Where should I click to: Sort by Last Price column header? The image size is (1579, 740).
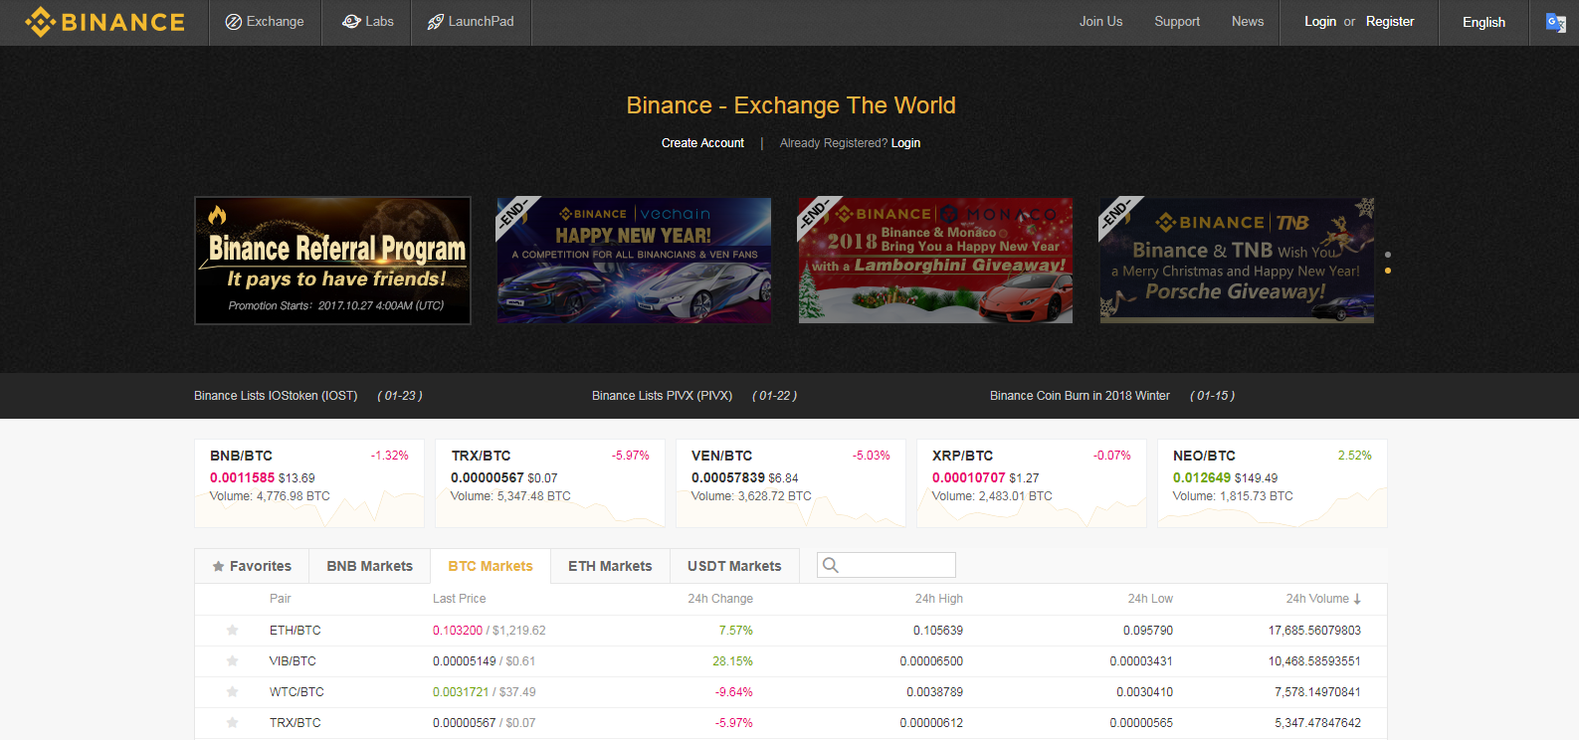460,599
